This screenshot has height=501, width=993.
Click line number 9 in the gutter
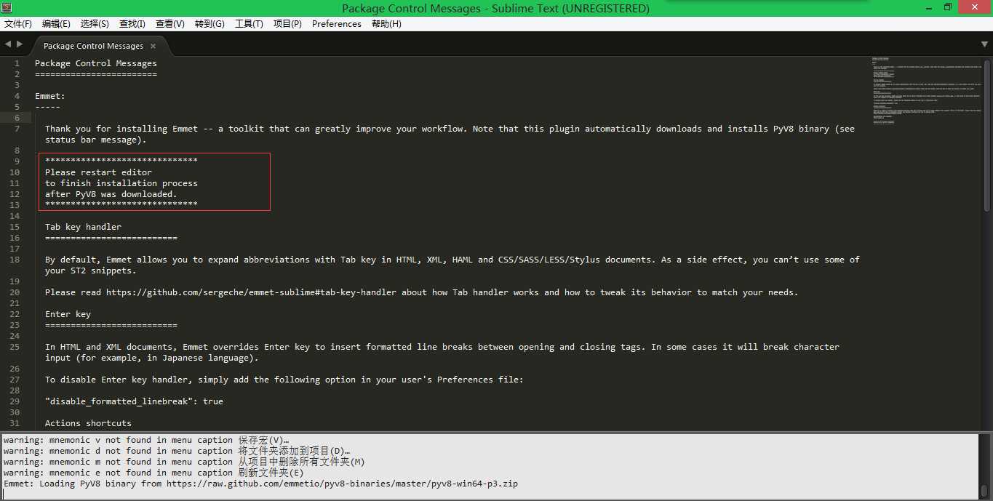coord(17,161)
